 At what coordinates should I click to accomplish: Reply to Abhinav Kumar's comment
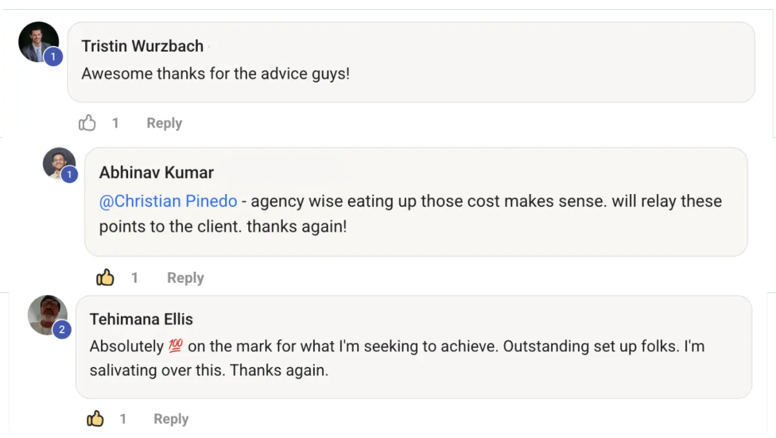pos(186,278)
